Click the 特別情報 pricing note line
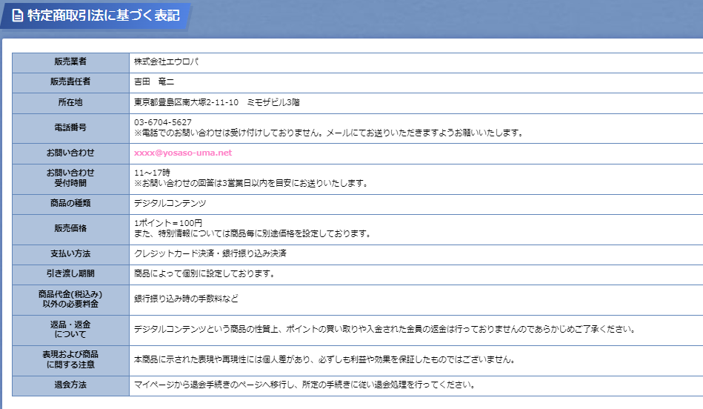 [x=253, y=233]
